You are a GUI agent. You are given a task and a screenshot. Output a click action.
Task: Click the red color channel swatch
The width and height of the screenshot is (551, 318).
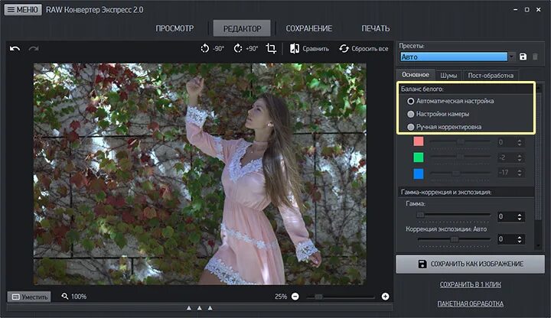point(419,141)
